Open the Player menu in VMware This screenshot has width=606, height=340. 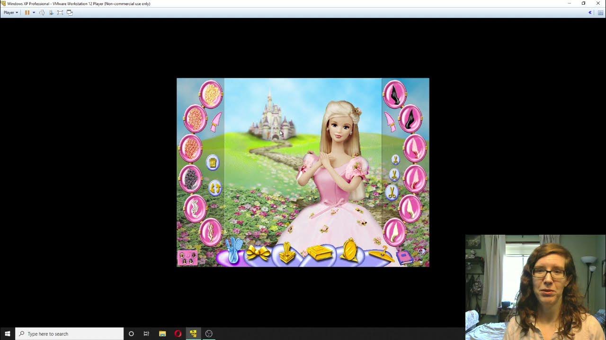point(10,13)
